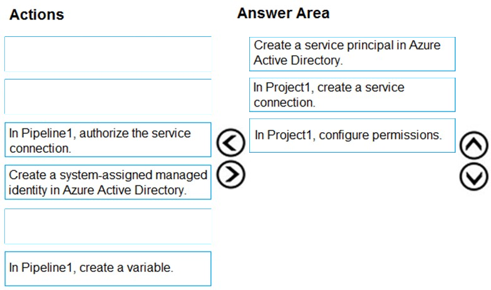Click the word 'permissions' in the third answer
The width and height of the screenshot is (491, 290).
point(407,135)
